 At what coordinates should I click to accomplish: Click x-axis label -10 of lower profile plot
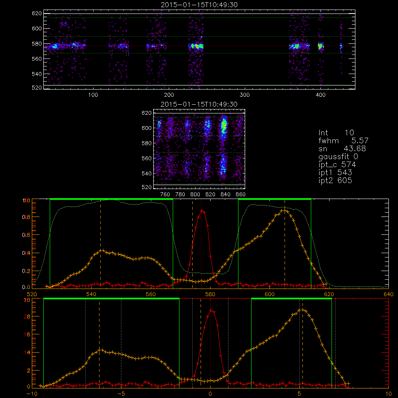tap(32, 394)
